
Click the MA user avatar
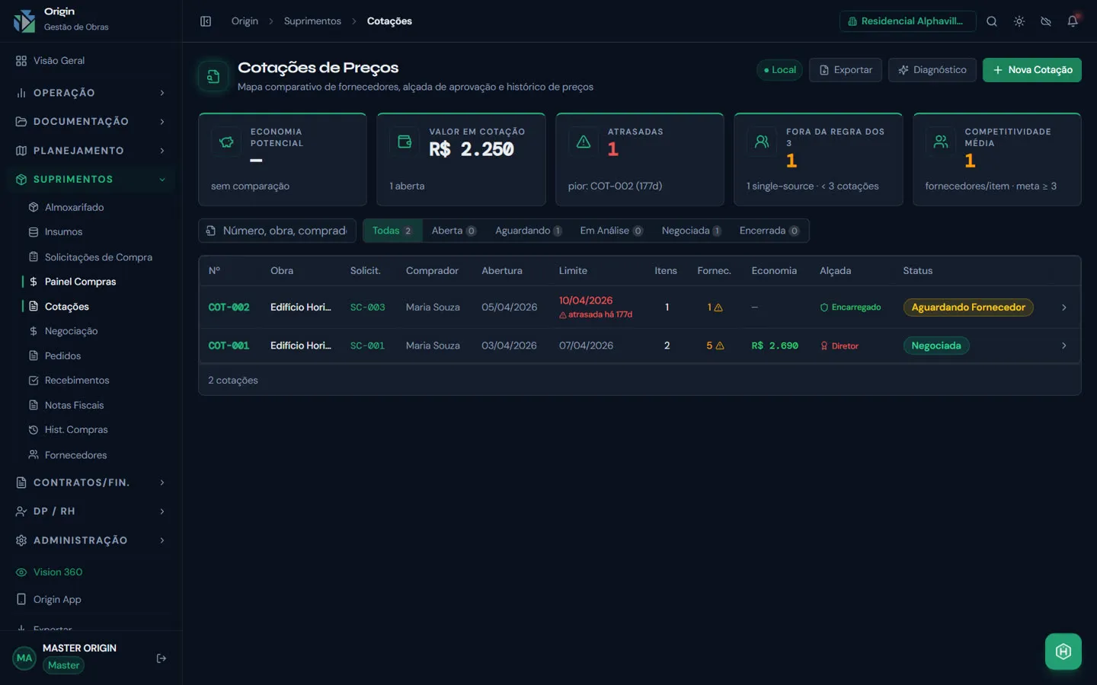[x=24, y=658]
